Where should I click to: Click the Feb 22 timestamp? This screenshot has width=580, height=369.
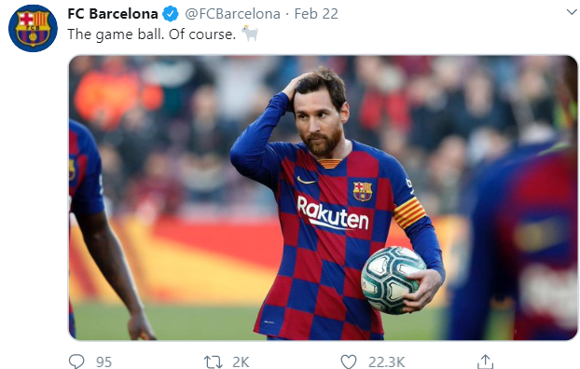coord(316,14)
